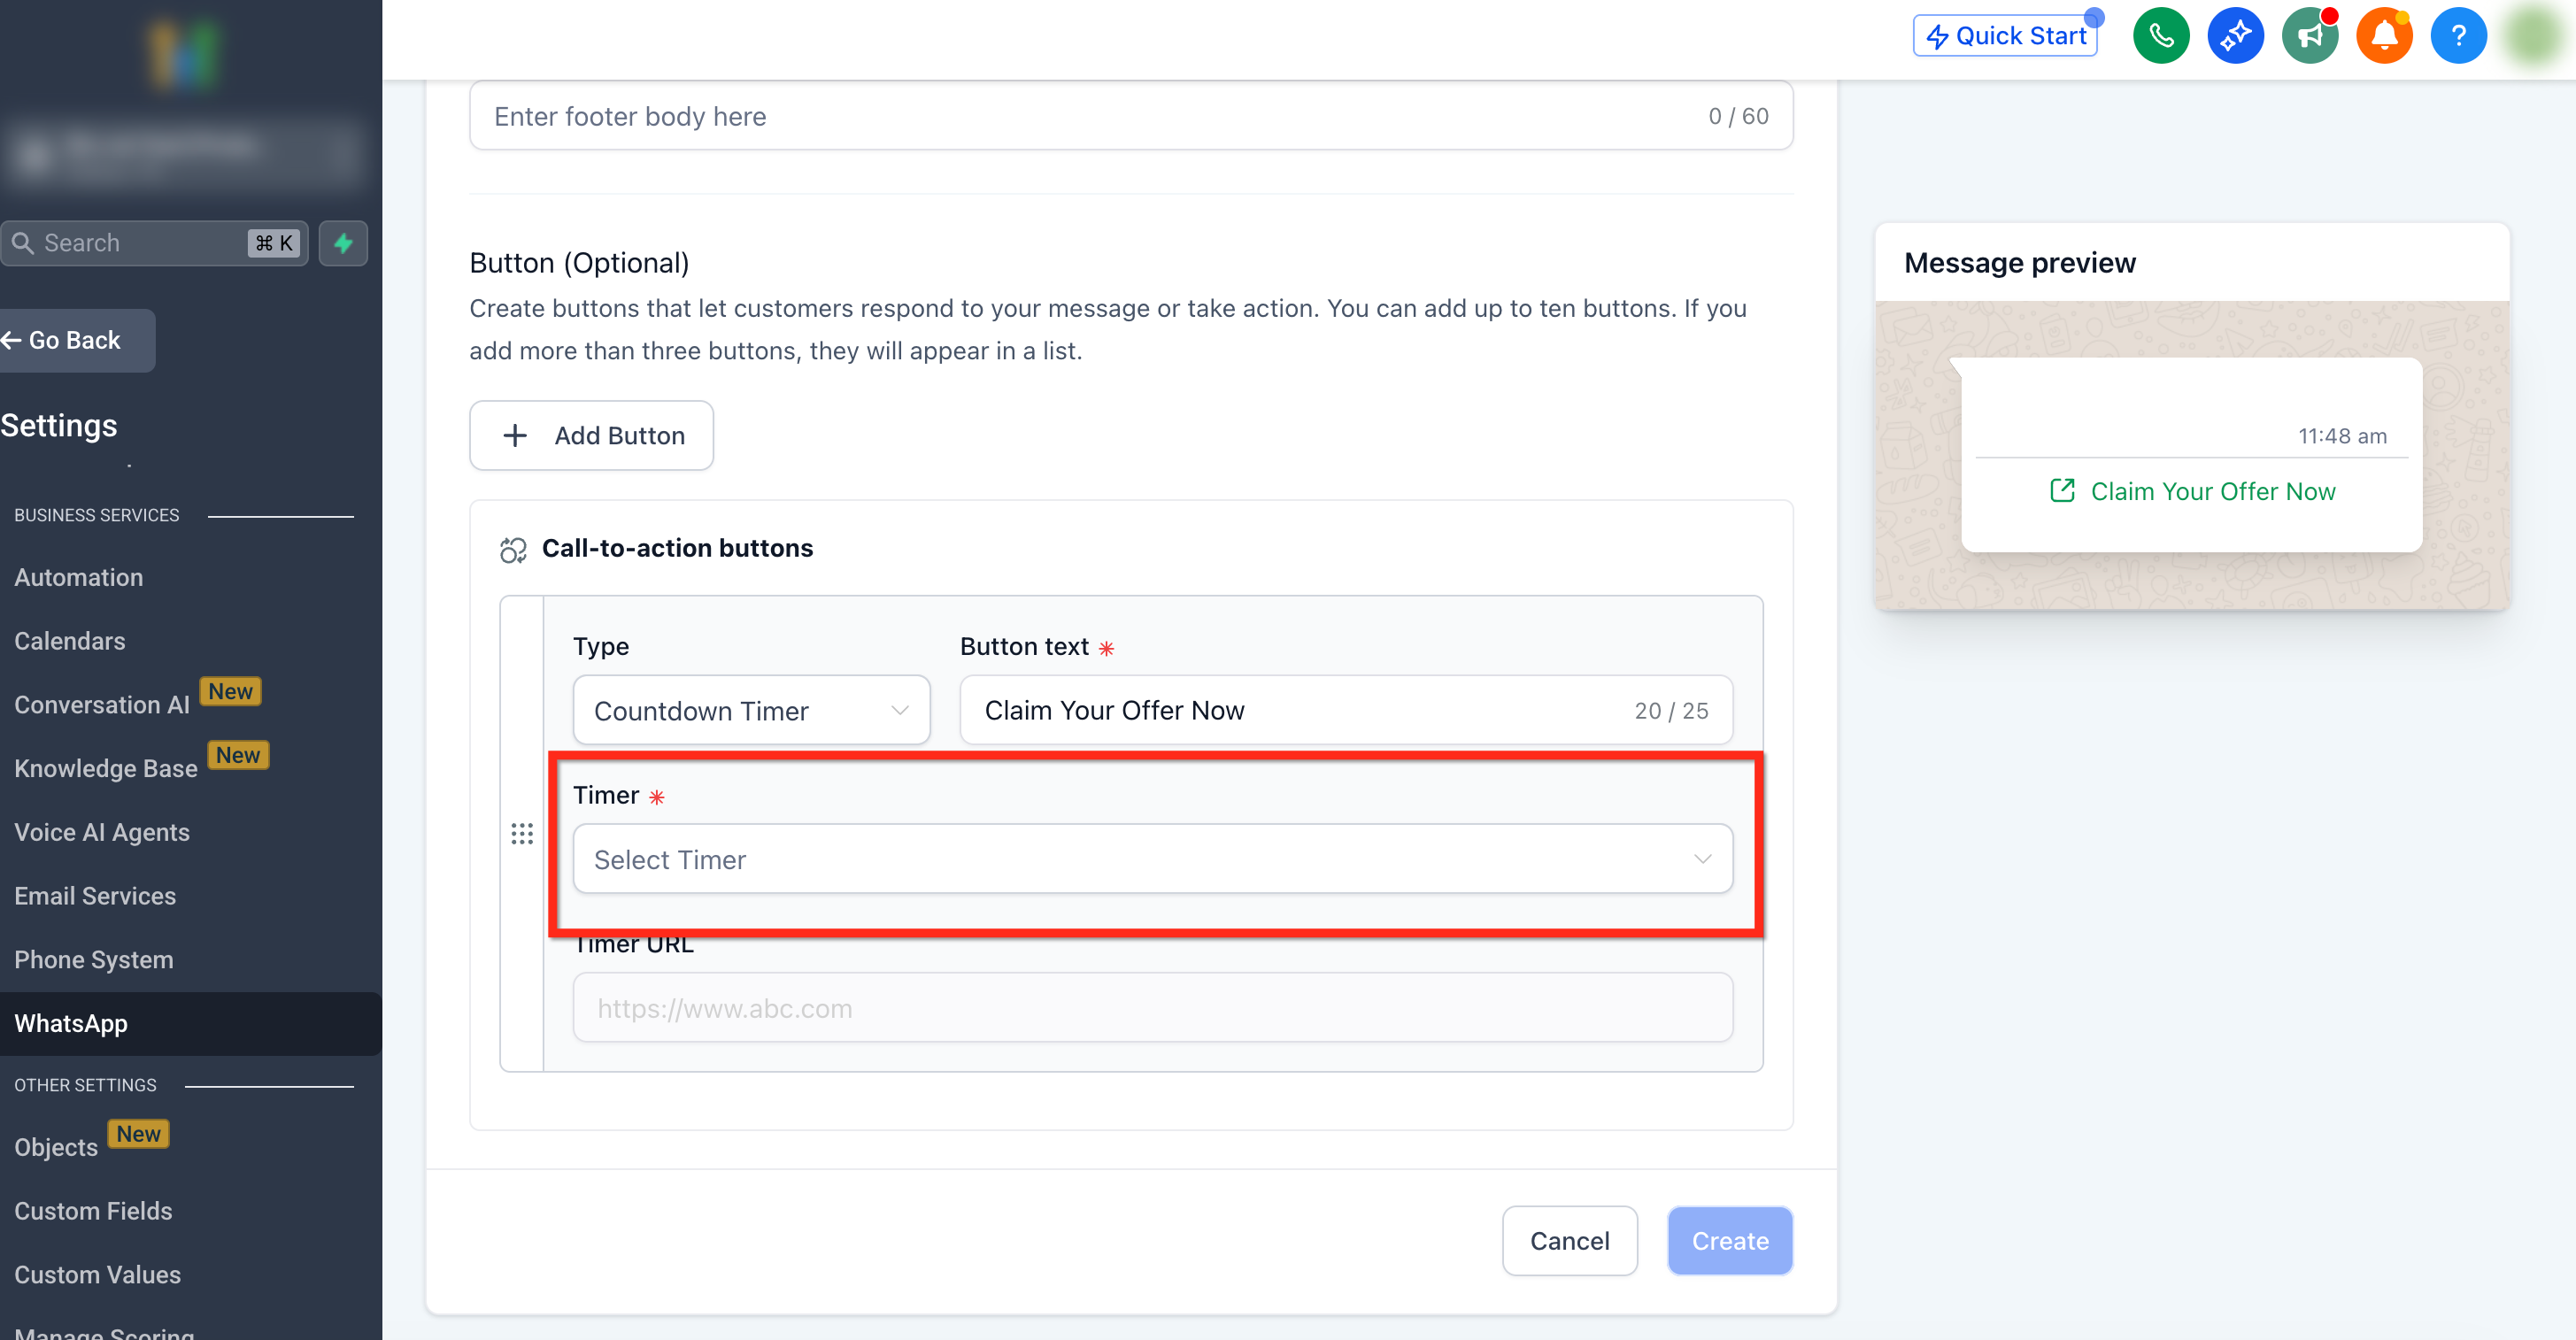The image size is (2576, 1340).
Task: Click the green lightning bolt quick action icon
Action: pyautogui.click(x=343, y=243)
